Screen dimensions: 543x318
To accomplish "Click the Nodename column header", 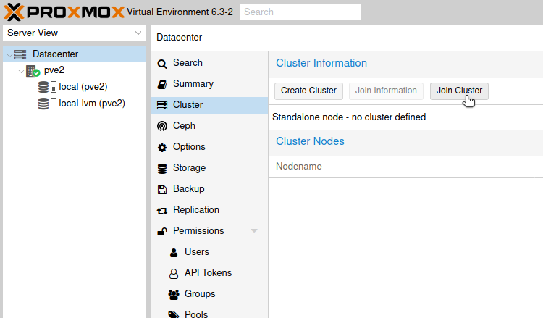I will (x=299, y=167).
